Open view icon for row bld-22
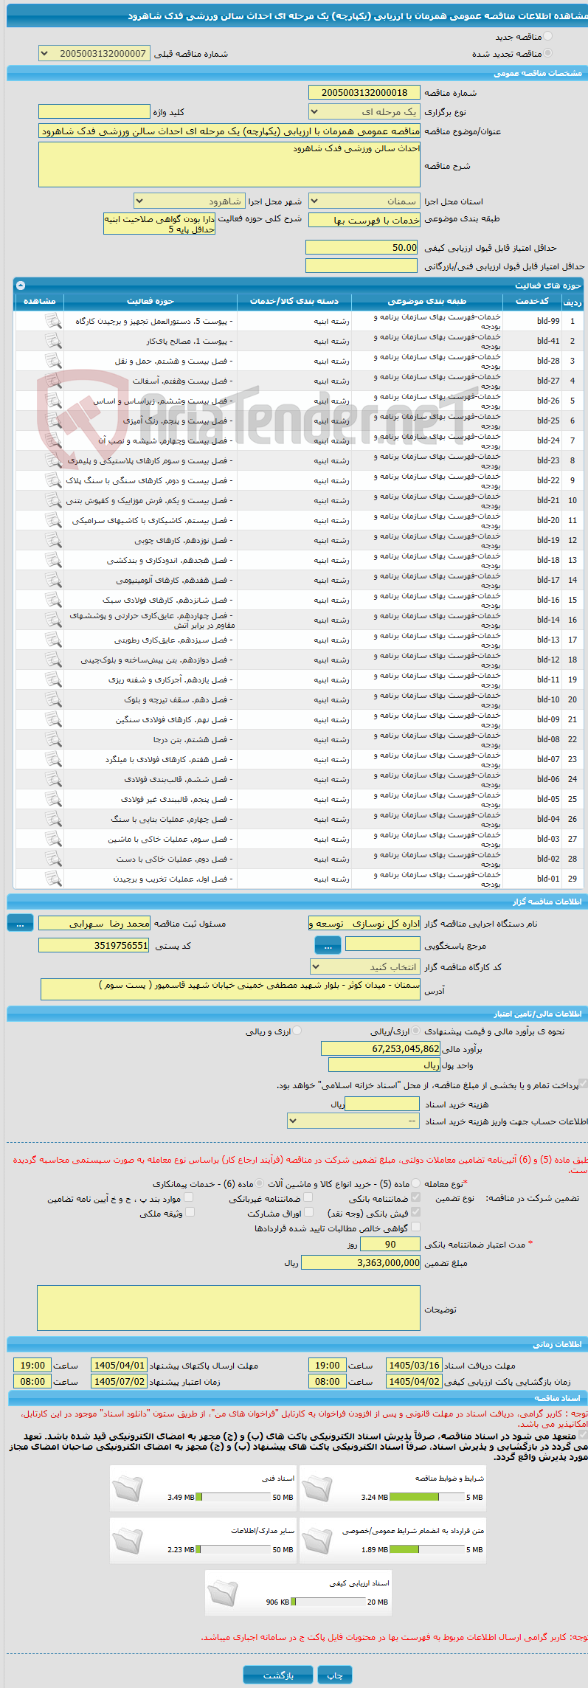The height and width of the screenshot is (1688, 588). point(53,480)
